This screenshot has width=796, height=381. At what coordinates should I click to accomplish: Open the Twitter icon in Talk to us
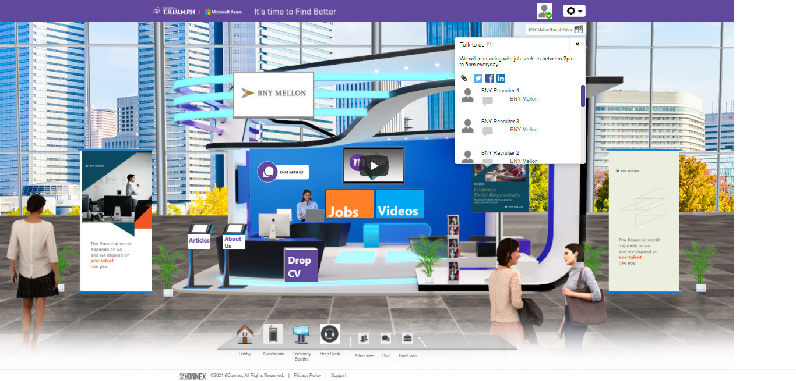478,79
